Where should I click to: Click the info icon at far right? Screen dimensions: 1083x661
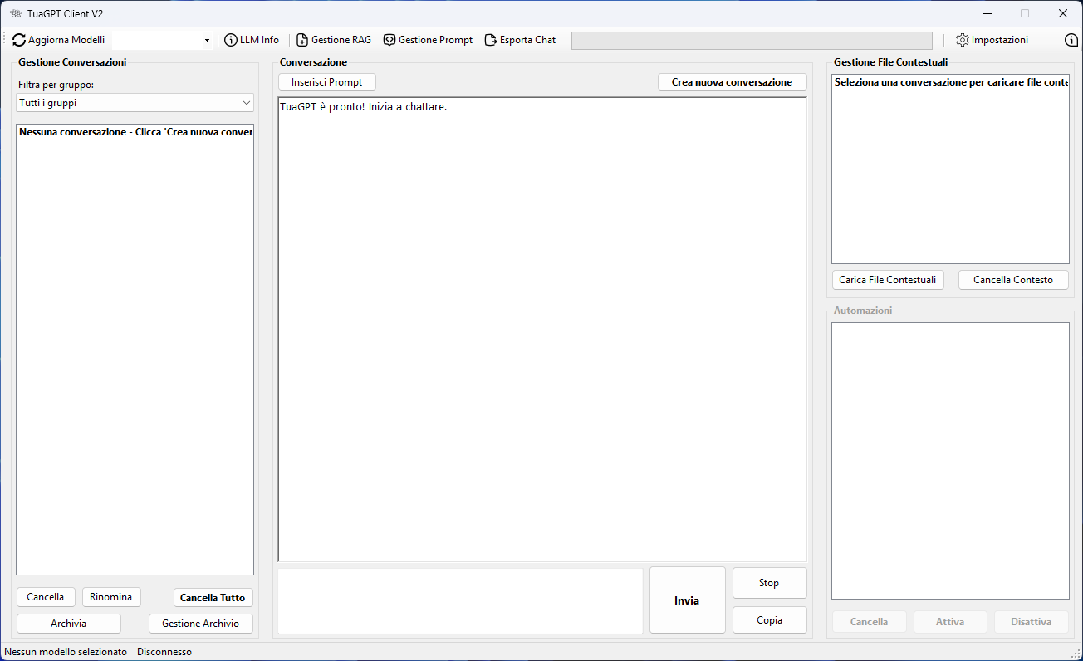point(1071,40)
